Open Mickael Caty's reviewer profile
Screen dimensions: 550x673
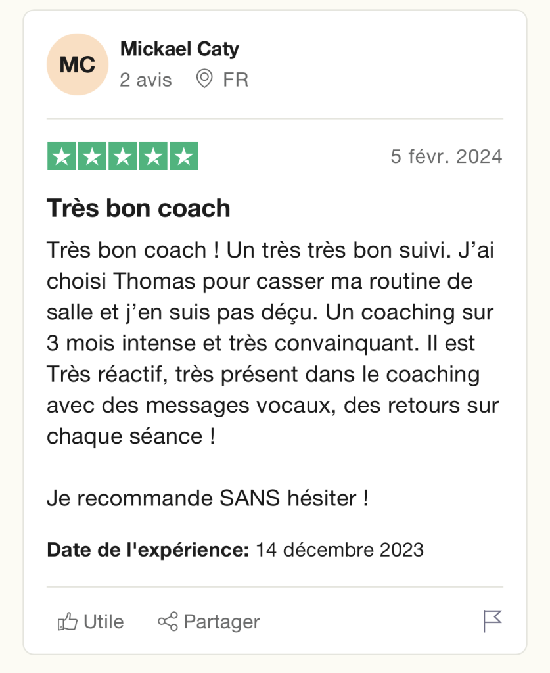tap(179, 49)
